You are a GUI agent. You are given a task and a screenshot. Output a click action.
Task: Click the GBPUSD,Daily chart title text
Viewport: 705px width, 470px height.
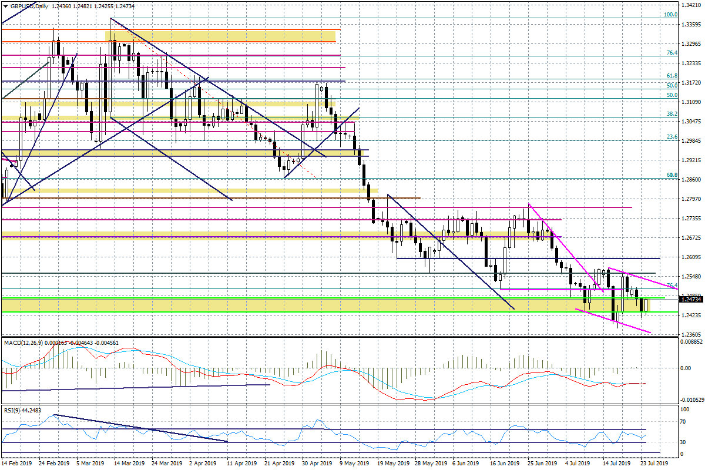[28, 6]
